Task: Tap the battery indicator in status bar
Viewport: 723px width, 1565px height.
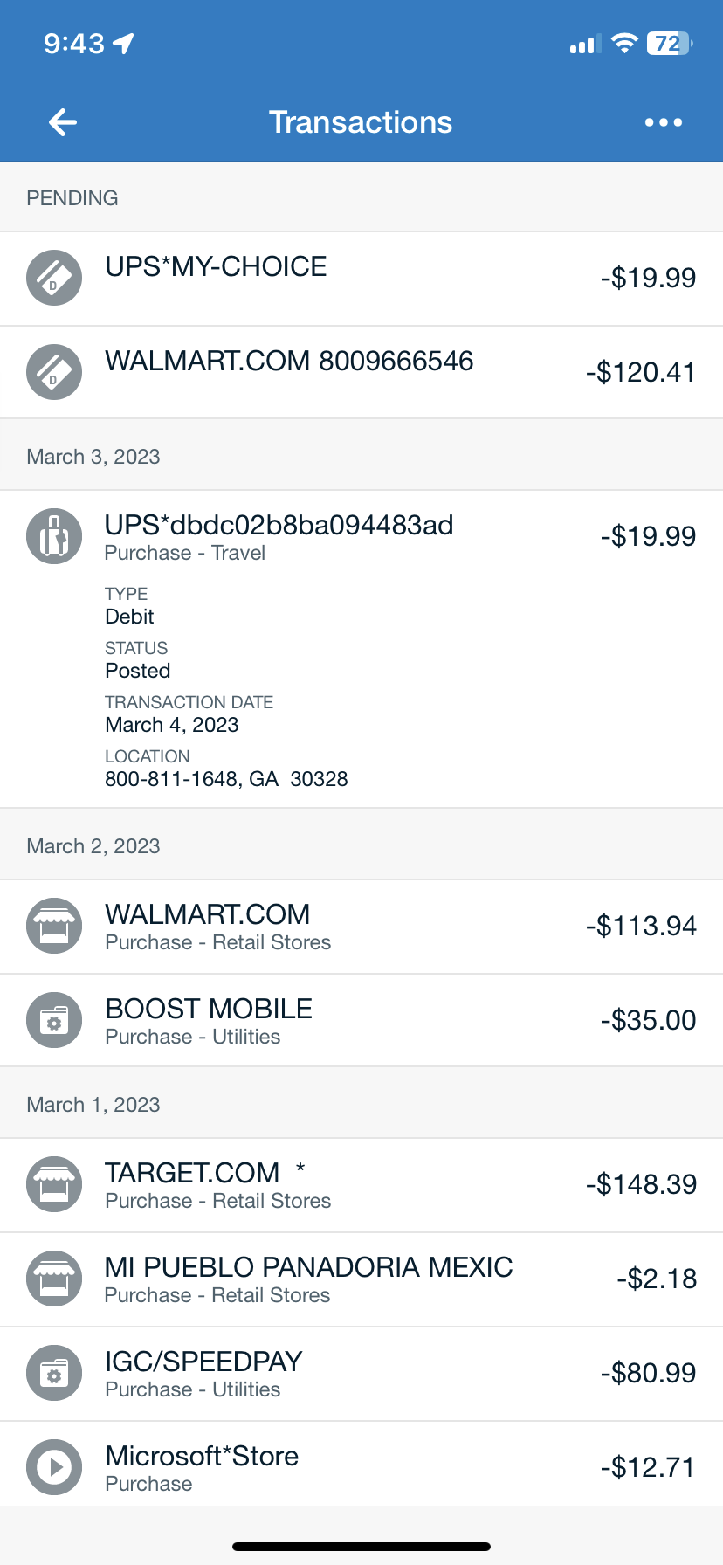Action: pos(669,44)
